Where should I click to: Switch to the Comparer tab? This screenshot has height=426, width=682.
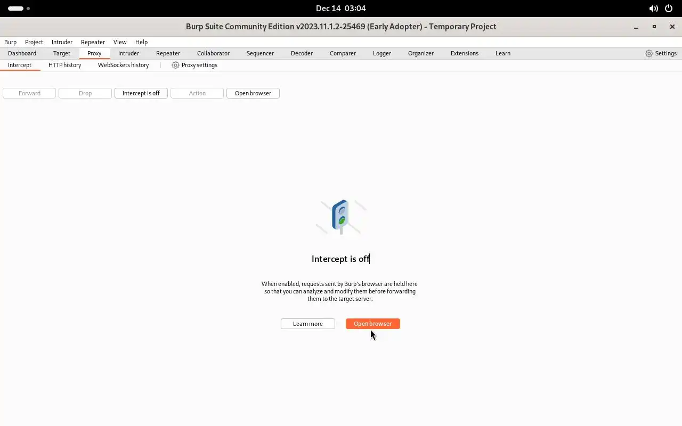pos(343,53)
